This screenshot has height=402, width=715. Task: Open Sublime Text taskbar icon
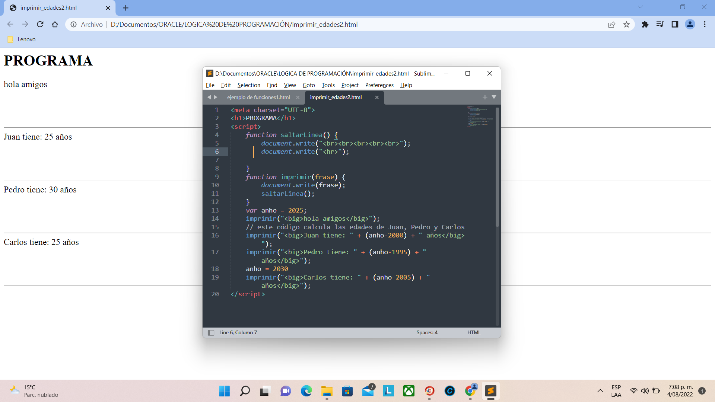[490, 391]
